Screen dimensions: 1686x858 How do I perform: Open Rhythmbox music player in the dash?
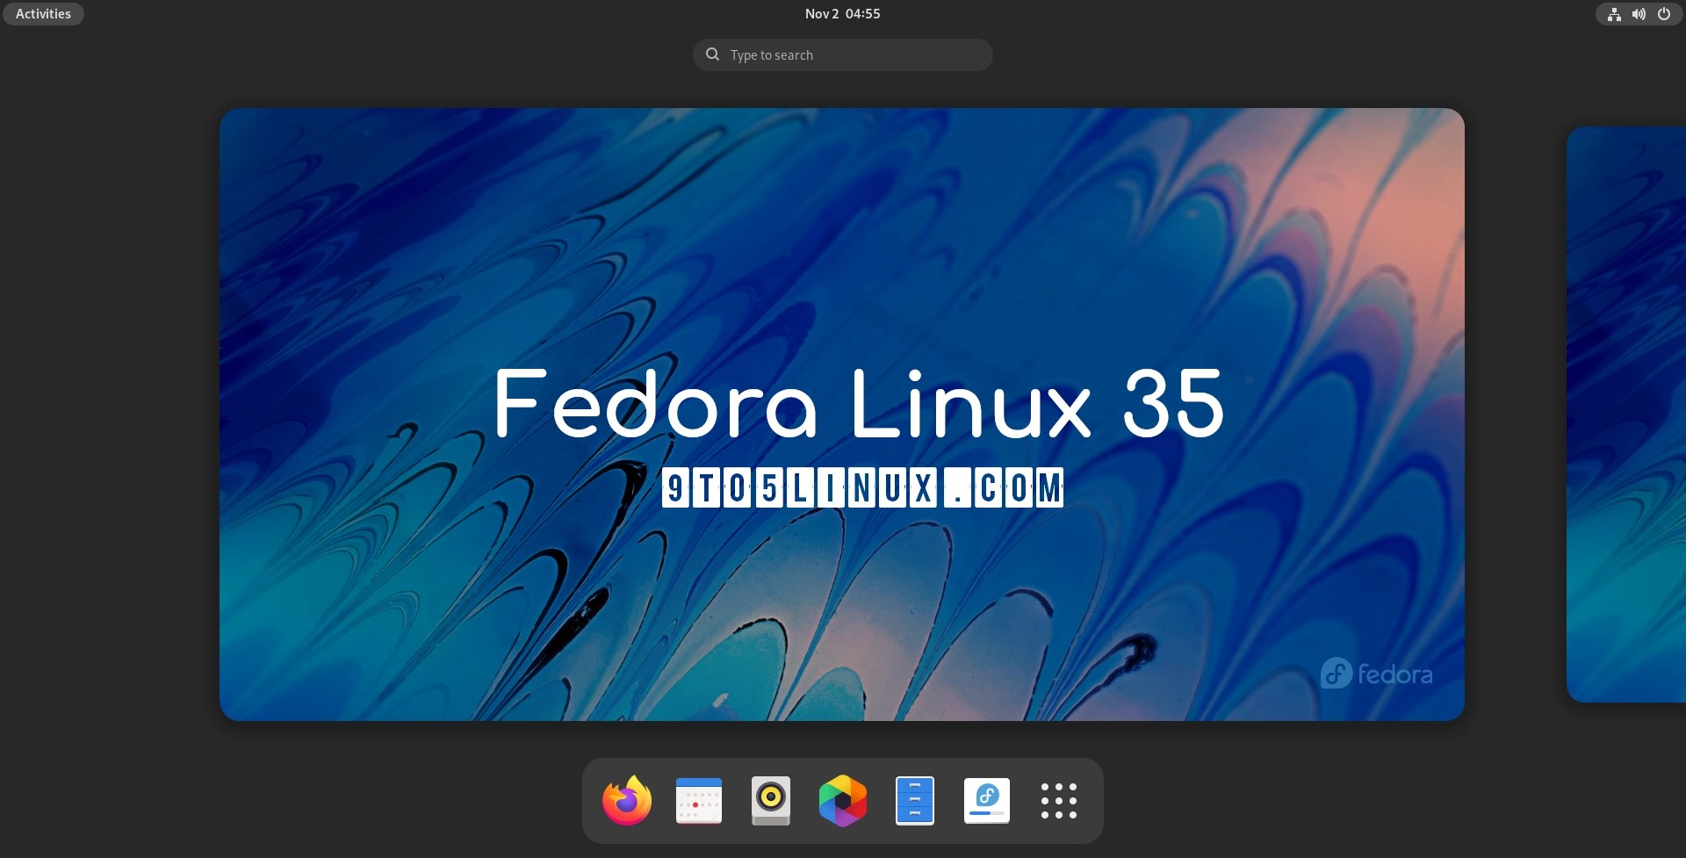point(771,801)
